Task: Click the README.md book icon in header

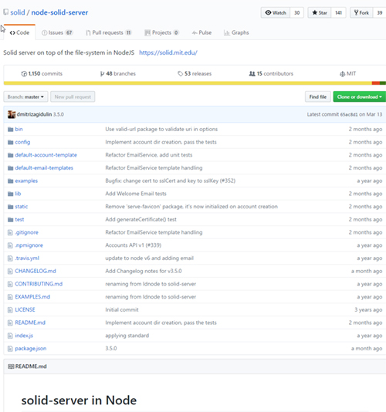Action: pos(11,366)
